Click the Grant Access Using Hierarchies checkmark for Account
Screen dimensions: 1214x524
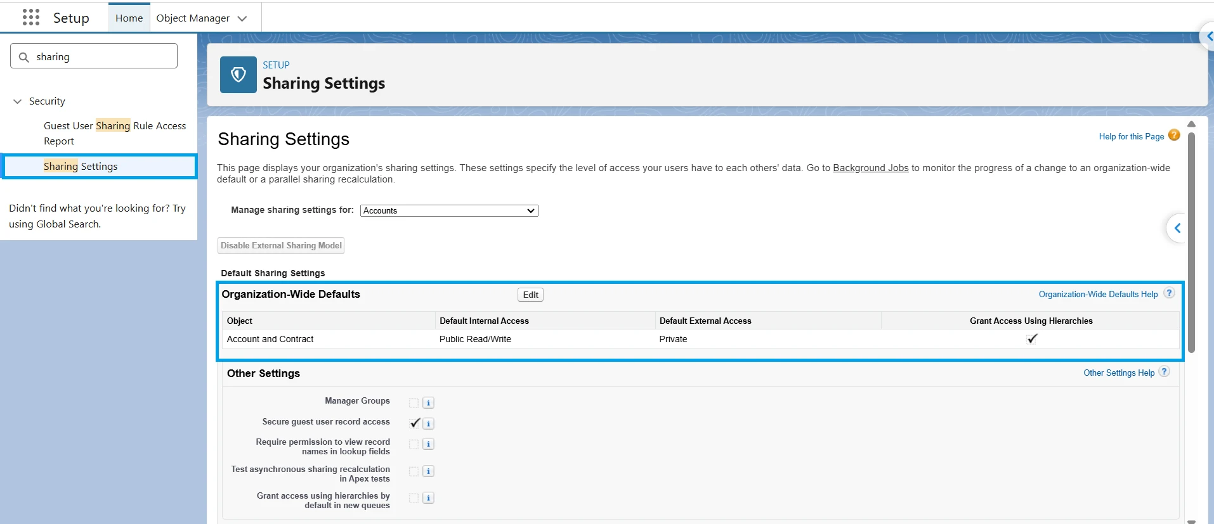1032,338
